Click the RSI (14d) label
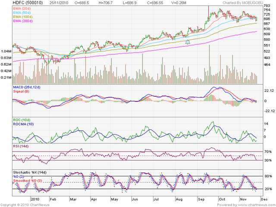This screenshot has width=276, height=207. 21,146
